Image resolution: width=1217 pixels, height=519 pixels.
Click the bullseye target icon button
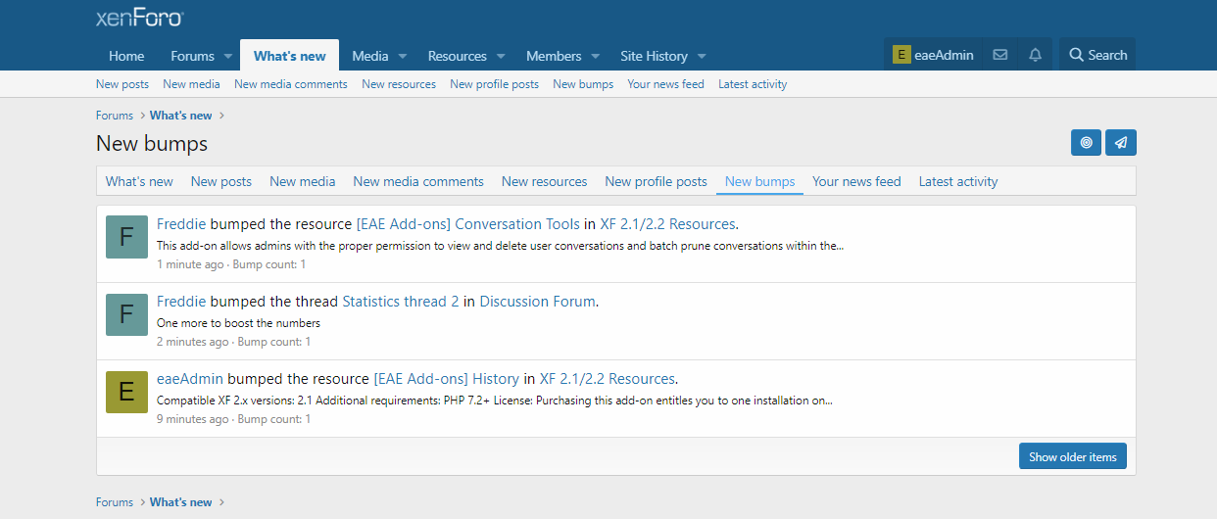click(1086, 143)
